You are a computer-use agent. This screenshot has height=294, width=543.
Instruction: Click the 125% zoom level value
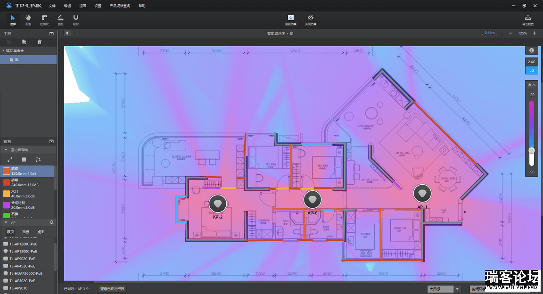click(523, 33)
